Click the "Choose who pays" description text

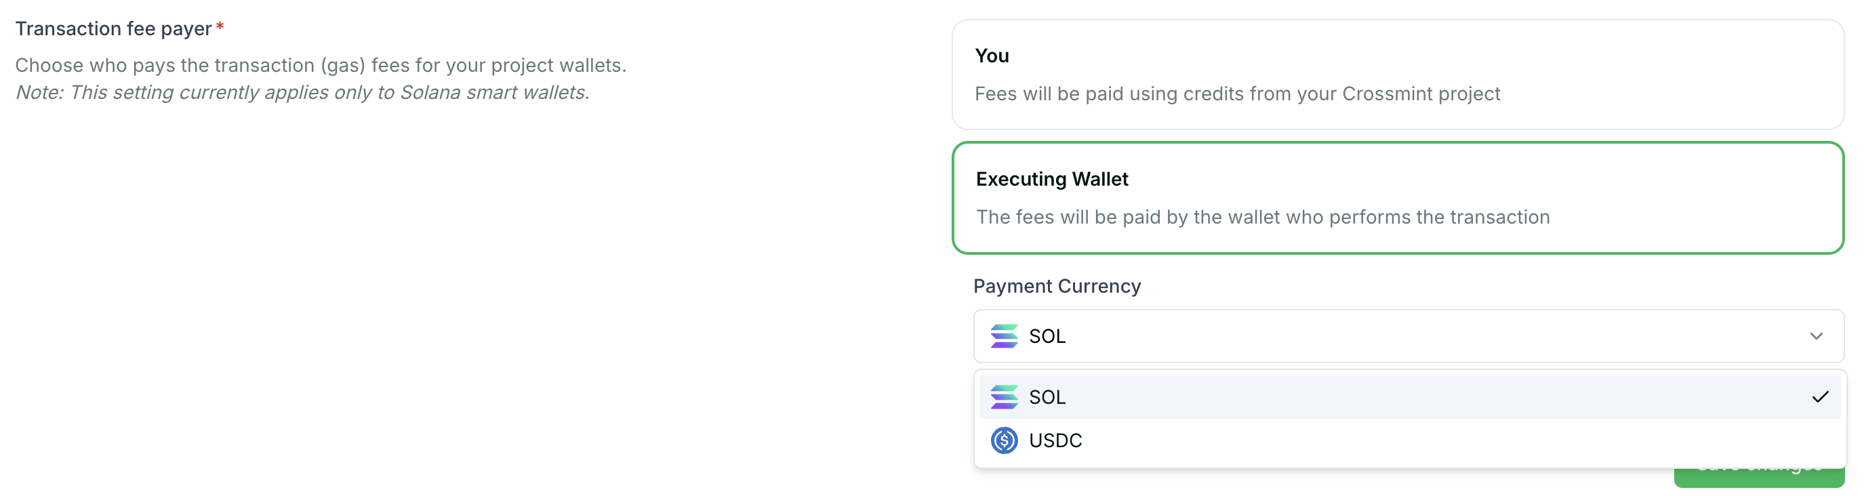point(321,65)
